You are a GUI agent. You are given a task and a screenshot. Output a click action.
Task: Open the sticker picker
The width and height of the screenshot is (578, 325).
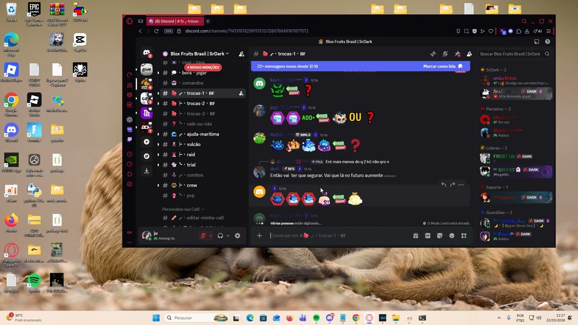(x=440, y=236)
